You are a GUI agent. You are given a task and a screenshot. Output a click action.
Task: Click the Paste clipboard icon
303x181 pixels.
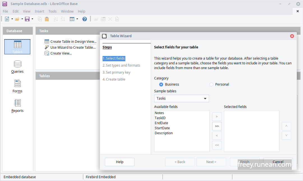(x=47, y=19)
